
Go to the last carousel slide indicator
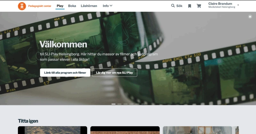(x=143, y=104)
